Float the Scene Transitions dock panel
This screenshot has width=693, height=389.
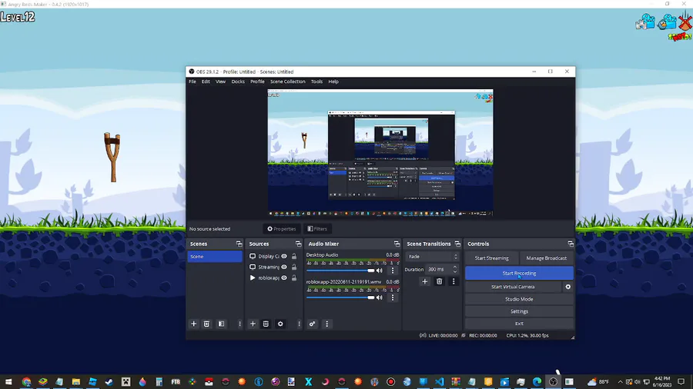pos(457,244)
